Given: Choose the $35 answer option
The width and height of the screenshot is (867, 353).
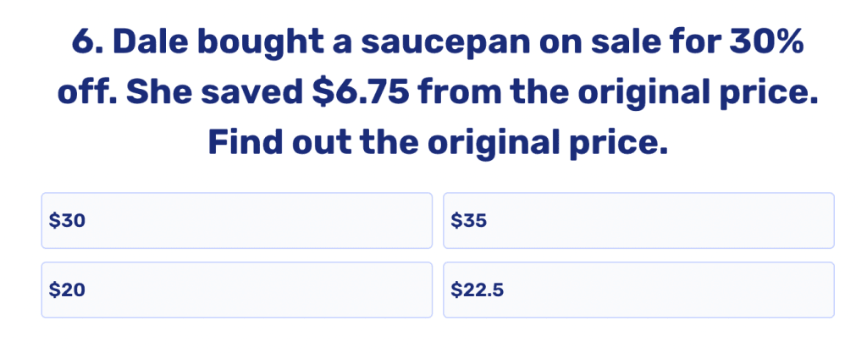Looking at the screenshot, I should [x=638, y=221].
